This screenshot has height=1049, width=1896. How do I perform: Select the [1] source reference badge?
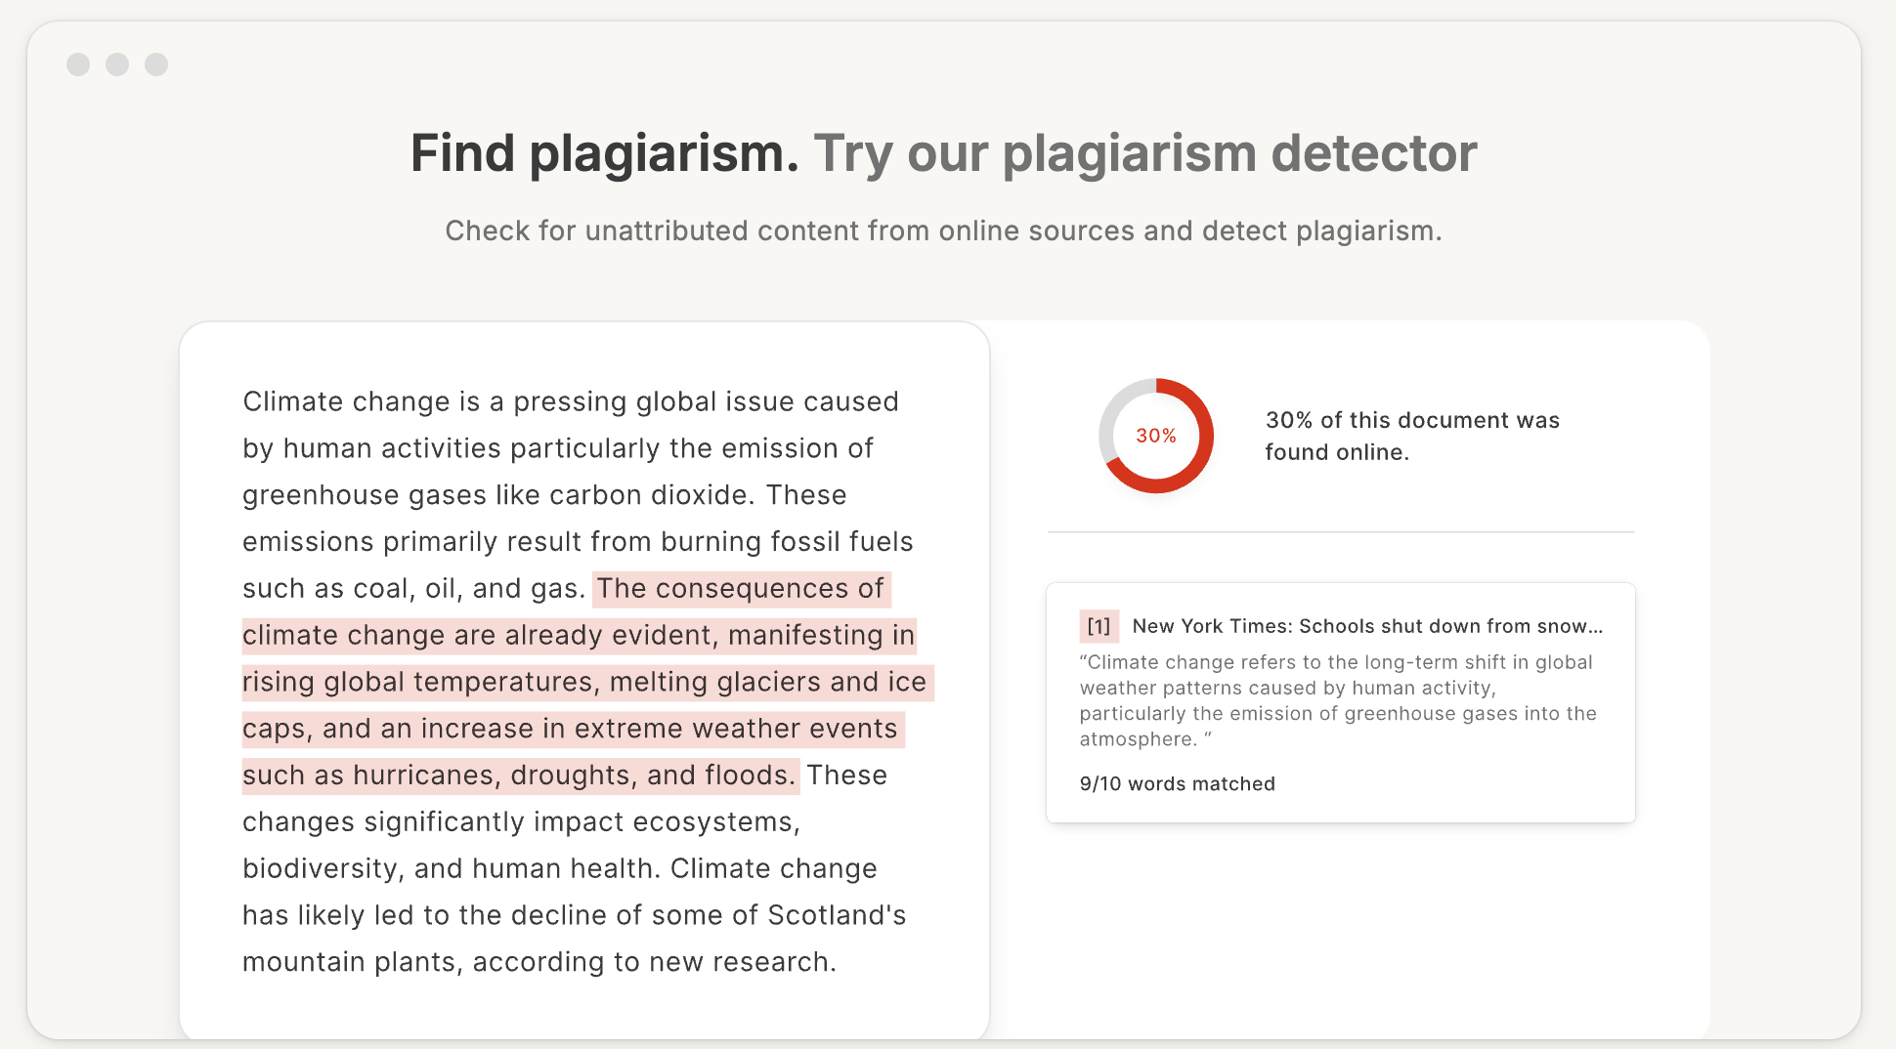click(1099, 626)
